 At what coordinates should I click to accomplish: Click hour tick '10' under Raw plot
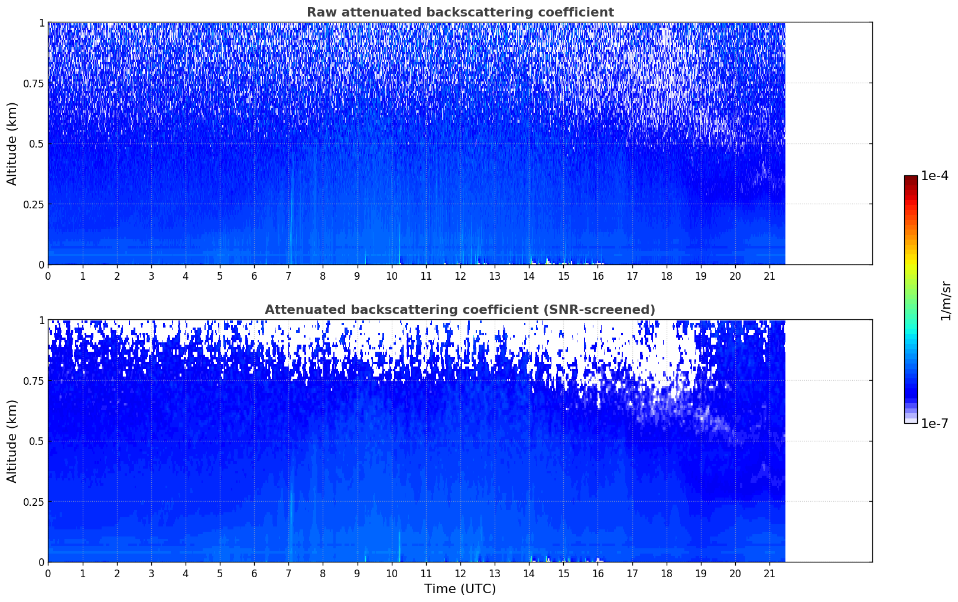click(391, 276)
